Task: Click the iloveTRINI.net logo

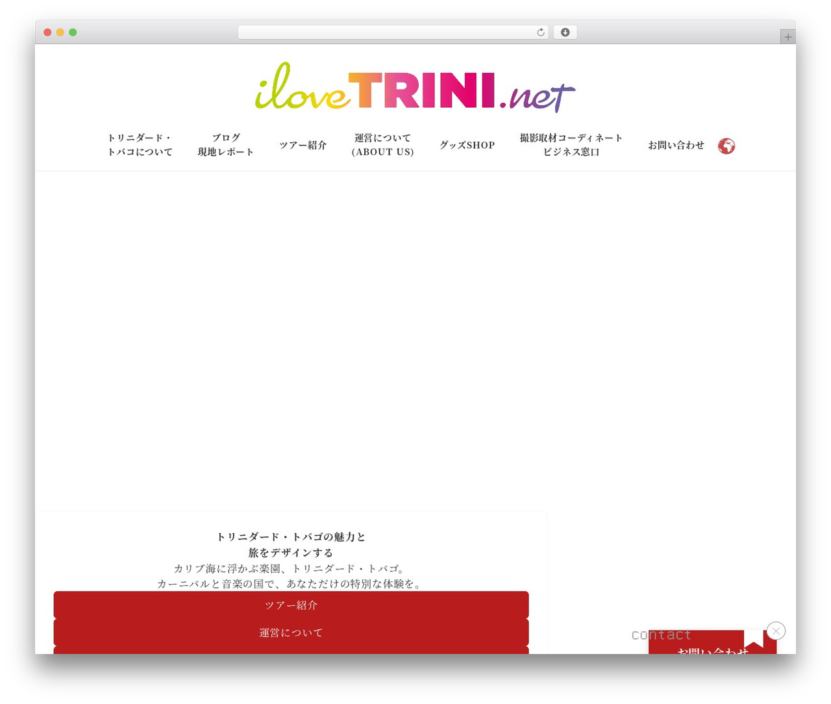Action: pos(415,88)
